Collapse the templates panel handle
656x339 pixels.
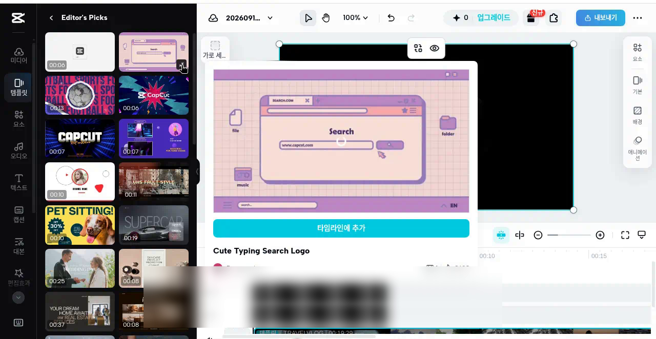point(197,172)
